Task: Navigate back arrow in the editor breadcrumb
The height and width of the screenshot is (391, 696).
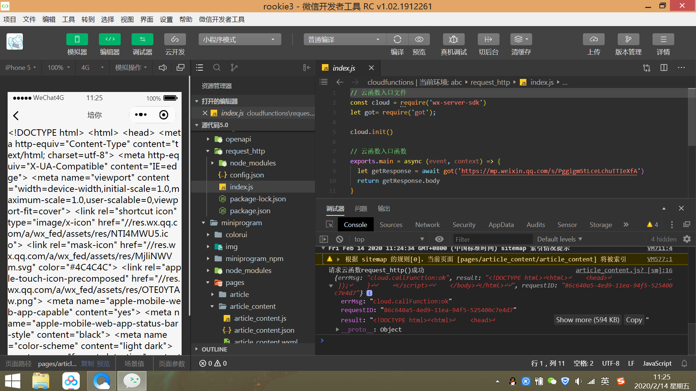Action: (340, 82)
